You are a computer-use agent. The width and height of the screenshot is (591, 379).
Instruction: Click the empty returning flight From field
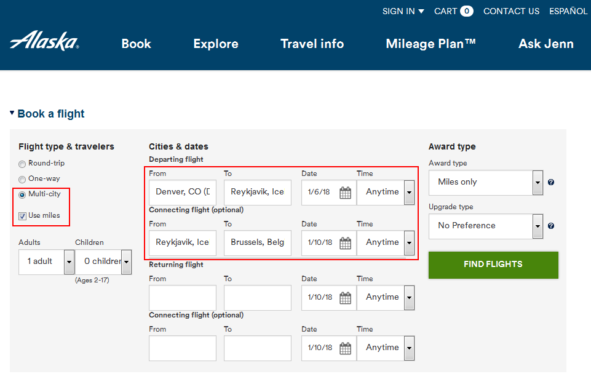click(x=183, y=298)
